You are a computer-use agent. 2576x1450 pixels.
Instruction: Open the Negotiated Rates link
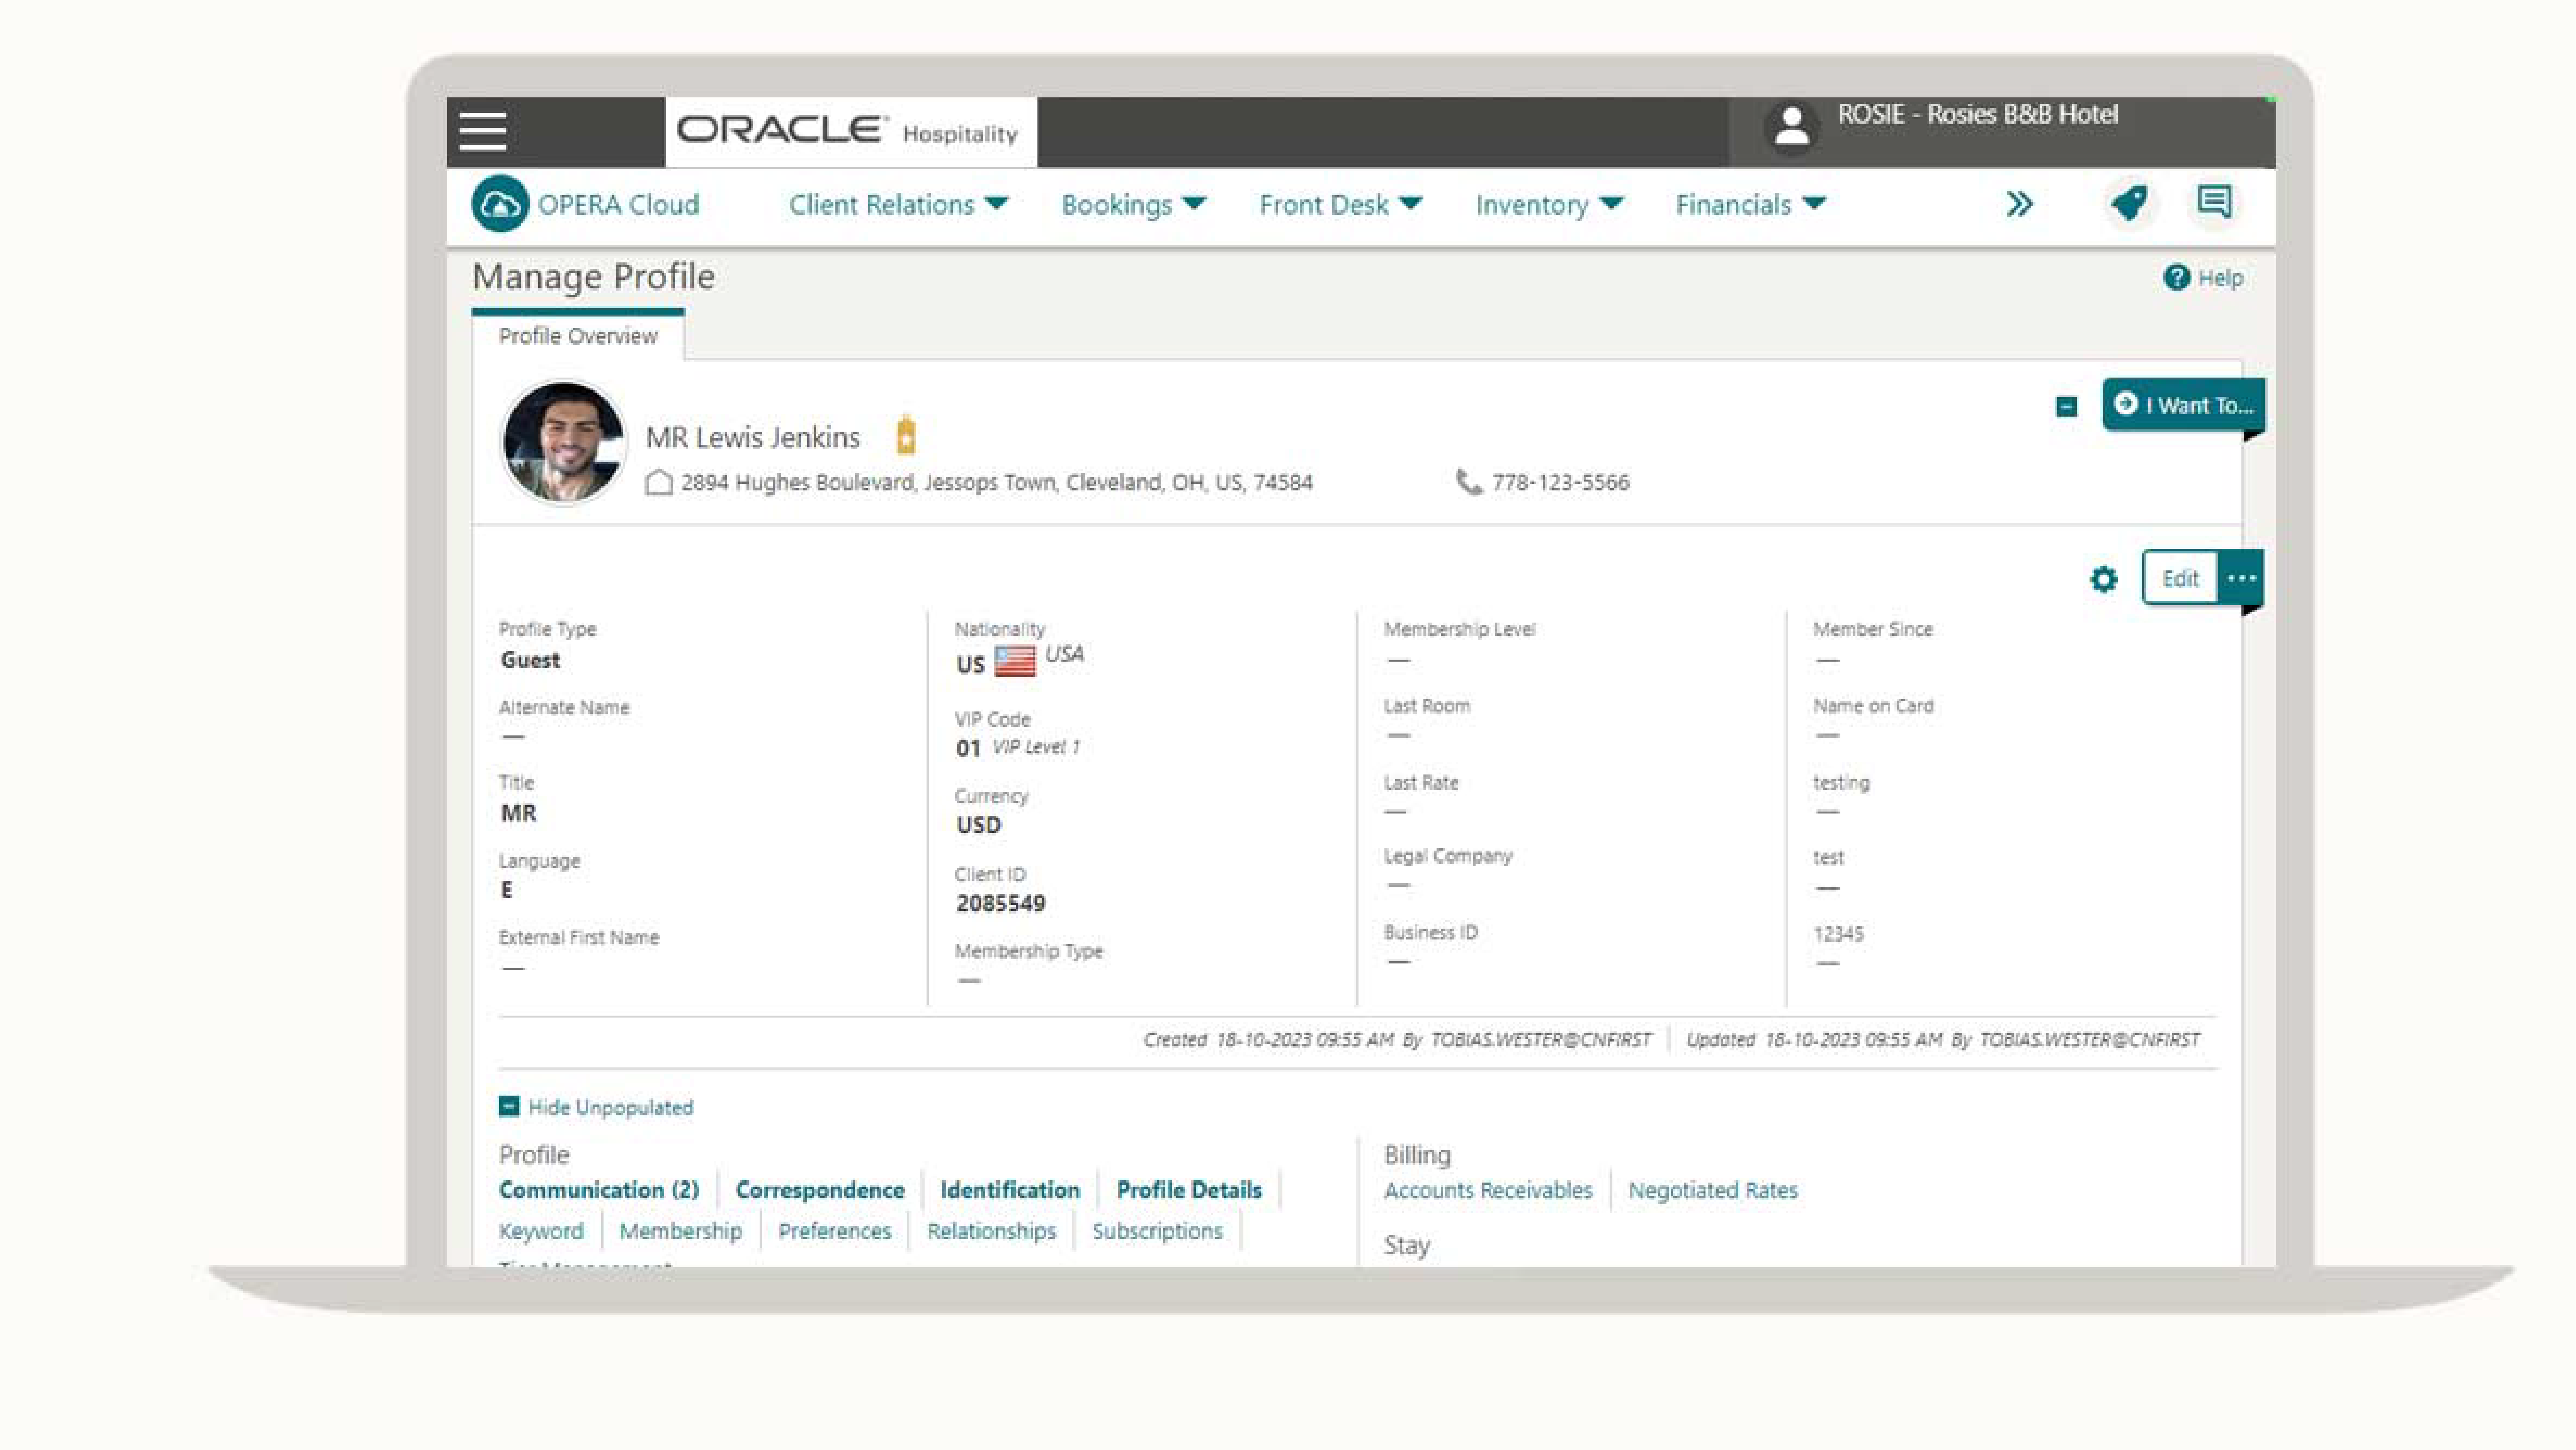point(1712,1189)
